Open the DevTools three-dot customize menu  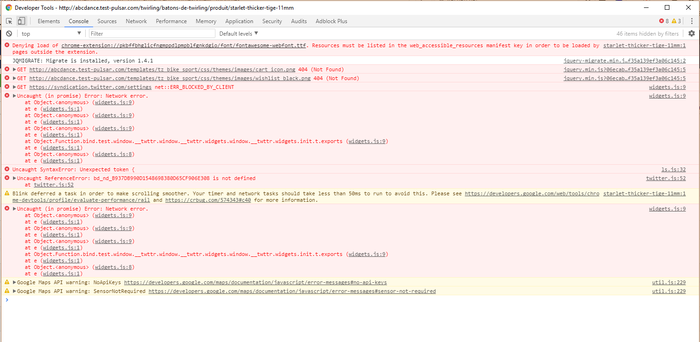click(691, 21)
